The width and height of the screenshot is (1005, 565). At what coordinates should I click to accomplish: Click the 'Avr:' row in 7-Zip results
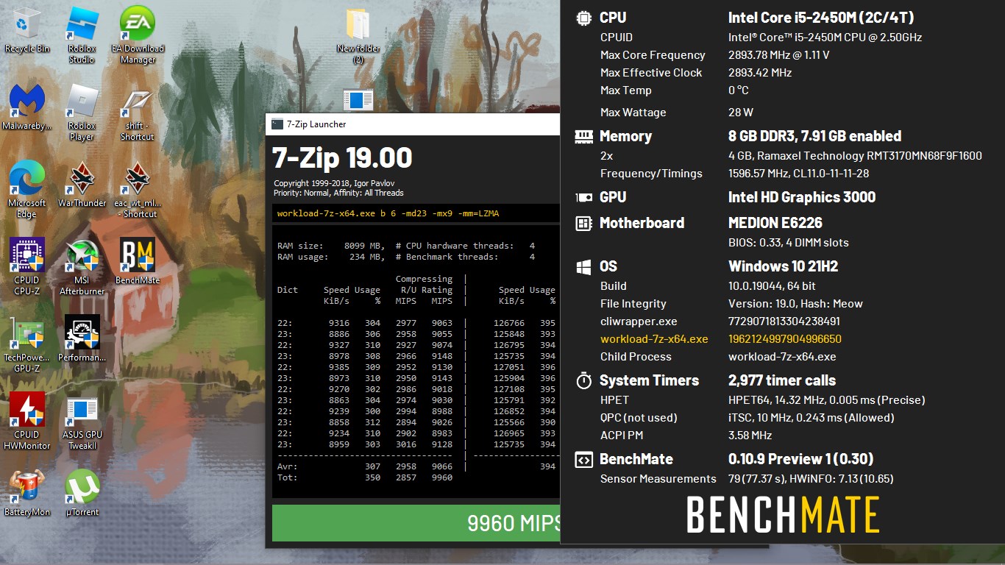(365, 466)
